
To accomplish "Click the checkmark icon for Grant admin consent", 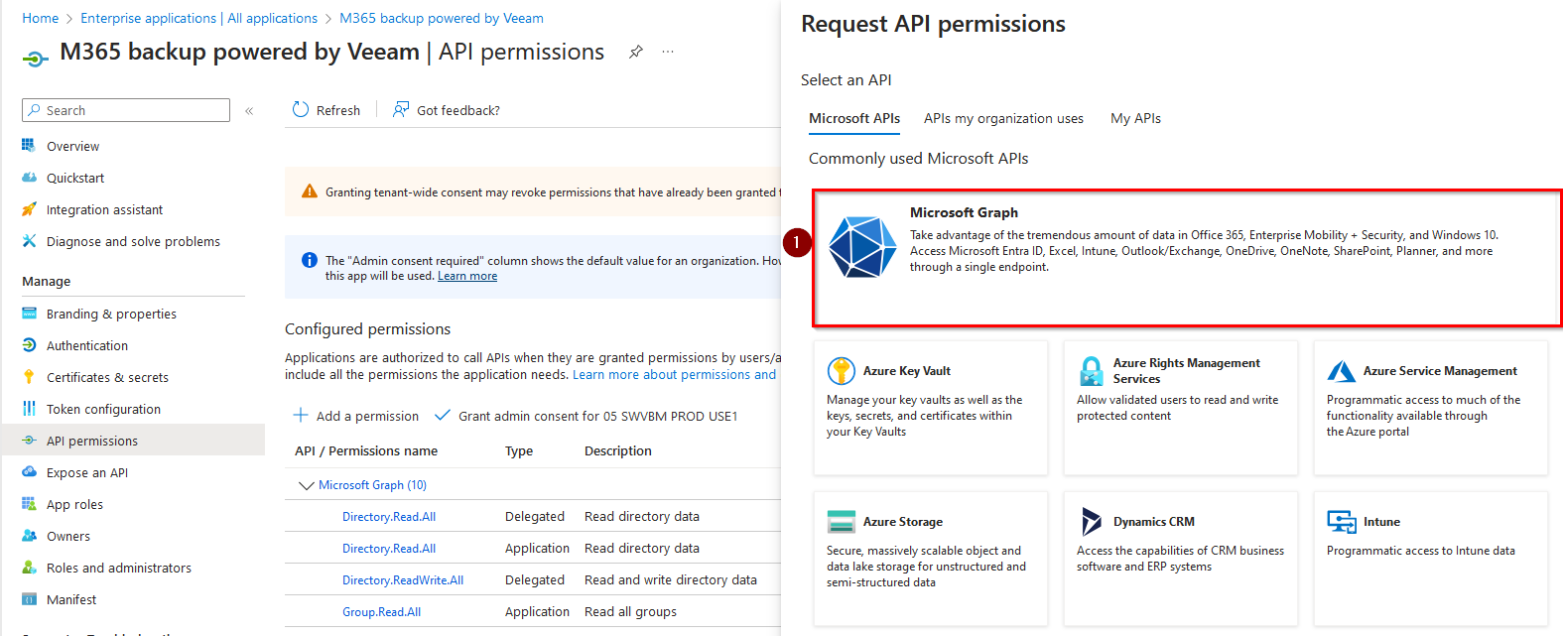I will click(x=443, y=415).
